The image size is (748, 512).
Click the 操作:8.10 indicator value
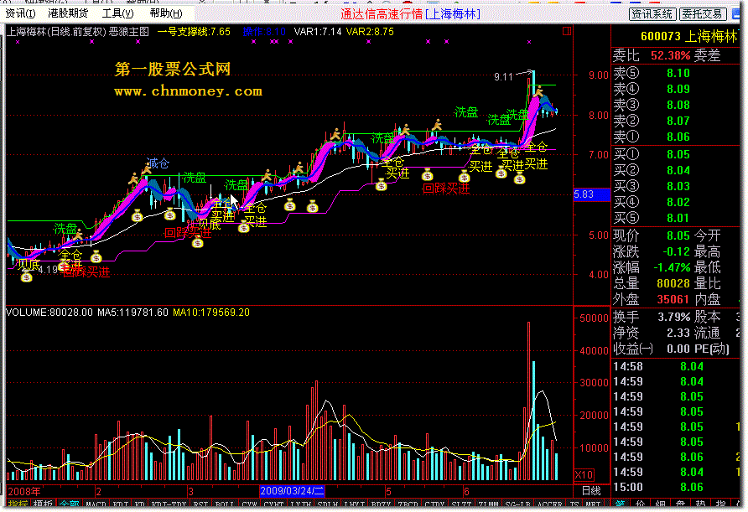click(x=264, y=32)
